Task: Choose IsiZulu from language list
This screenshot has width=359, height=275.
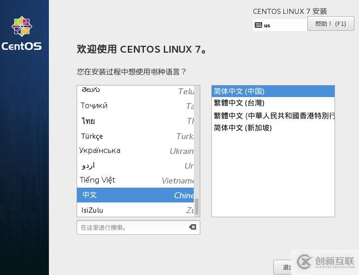Action: point(135,210)
